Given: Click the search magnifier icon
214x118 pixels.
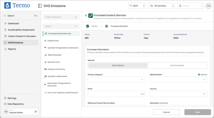Looking at the screenshot, I should [x=5, y=16].
